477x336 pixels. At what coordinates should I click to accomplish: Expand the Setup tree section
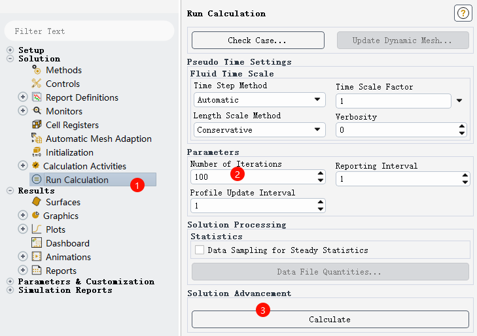10,50
